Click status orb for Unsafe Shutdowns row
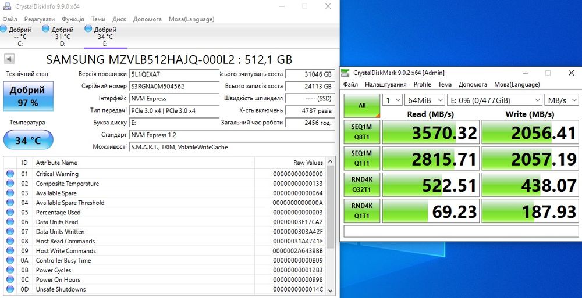582x298 pixels. [10, 289]
